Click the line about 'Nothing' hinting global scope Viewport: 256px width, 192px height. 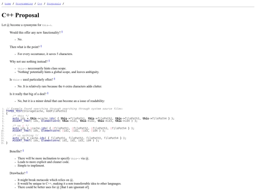coord(58,72)
